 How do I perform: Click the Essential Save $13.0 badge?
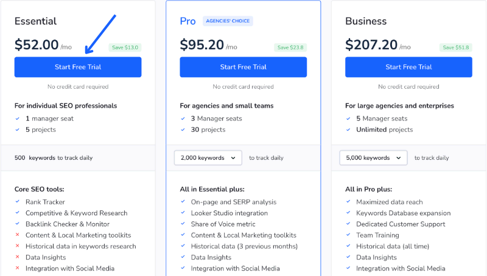125,47
